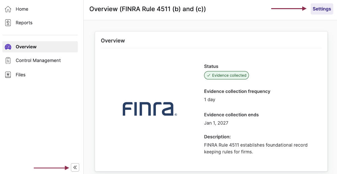Viewport: 337px width, 174px height.
Task: Click the Status label
Action: coord(211,66)
